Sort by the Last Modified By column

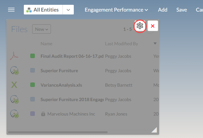click(x=121, y=44)
